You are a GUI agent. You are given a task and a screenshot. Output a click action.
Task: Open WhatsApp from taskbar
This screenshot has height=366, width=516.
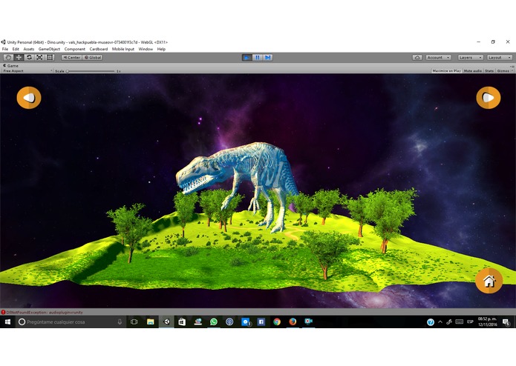[214, 322]
